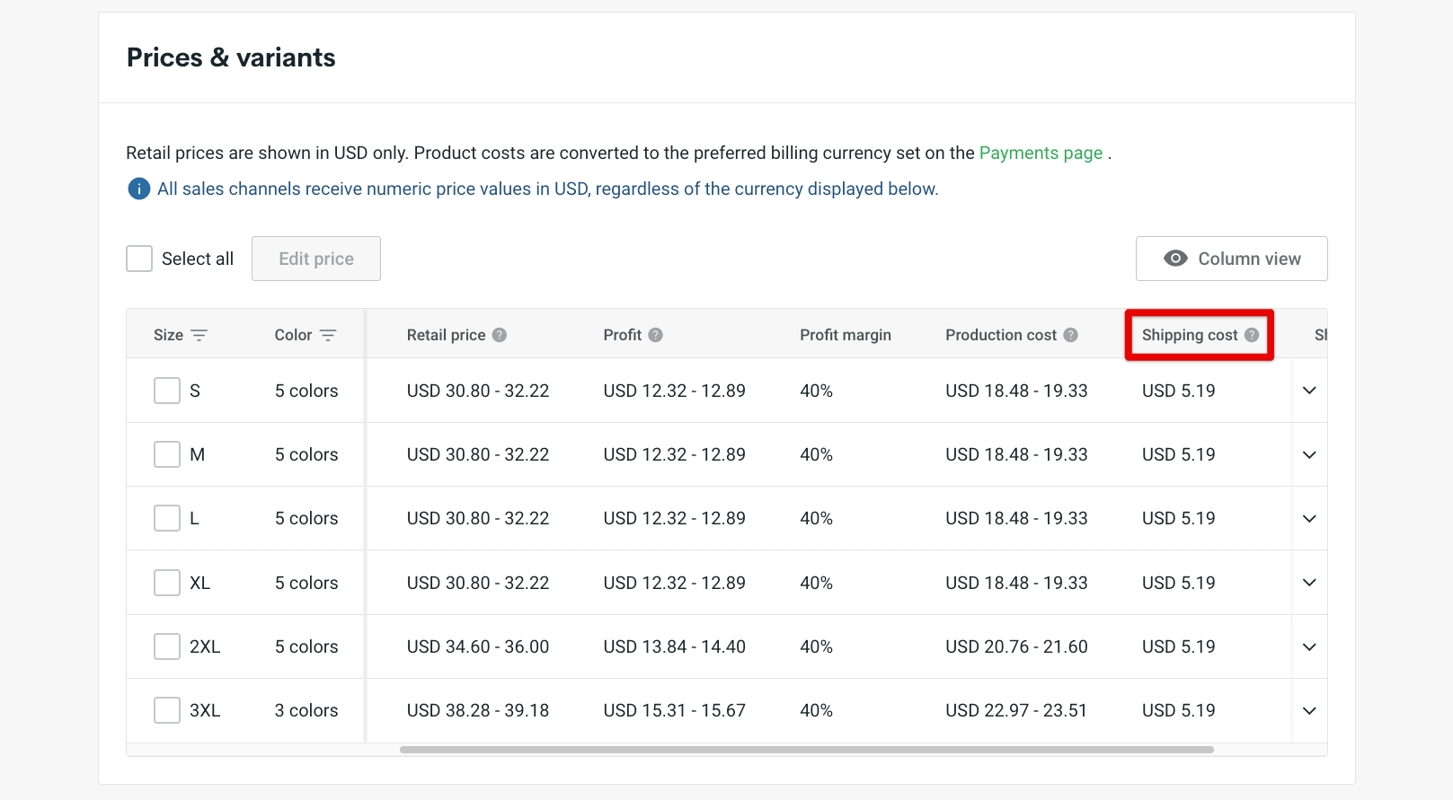Click the Size column filter icon
This screenshot has height=800, width=1453.
pyautogui.click(x=199, y=335)
